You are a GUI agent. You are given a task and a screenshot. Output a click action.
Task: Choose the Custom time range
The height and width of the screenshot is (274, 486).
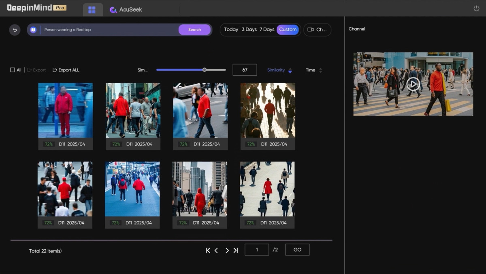click(x=288, y=30)
